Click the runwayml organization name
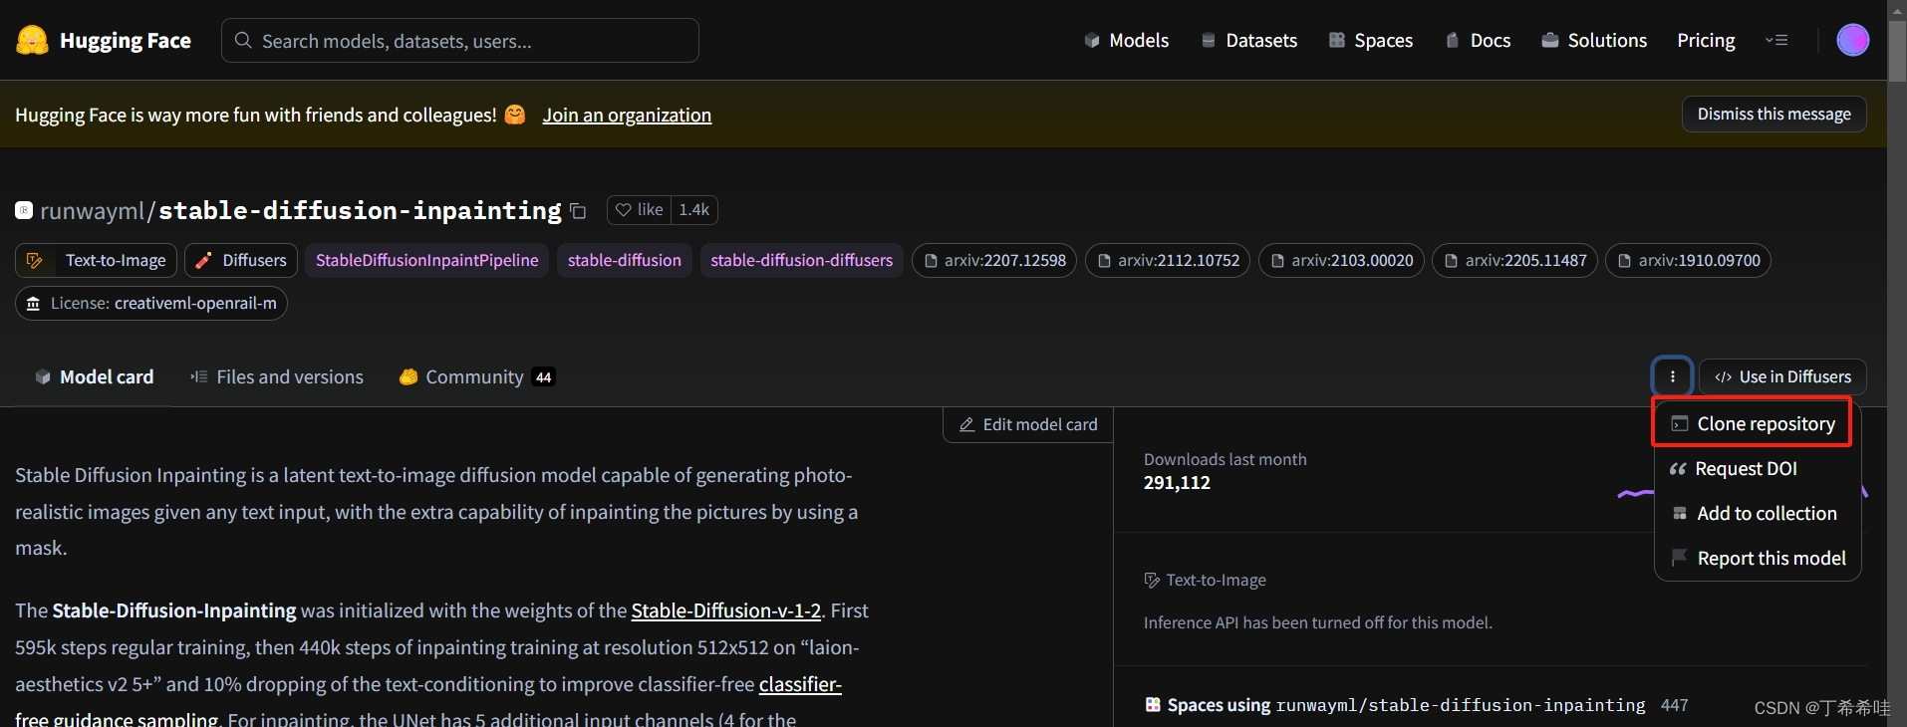 (92, 210)
